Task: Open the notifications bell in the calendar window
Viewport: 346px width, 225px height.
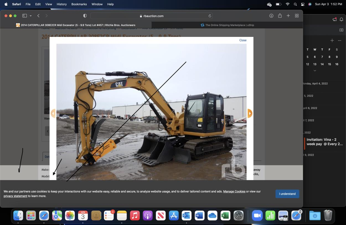Action: coord(341,19)
